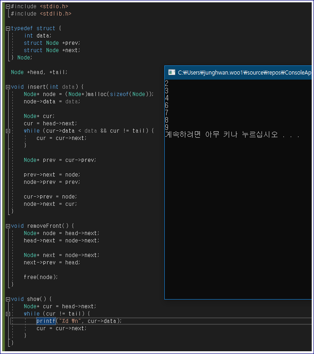Click 'void show()' function signature
314x354 pixels.
click(x=31, y=299)
